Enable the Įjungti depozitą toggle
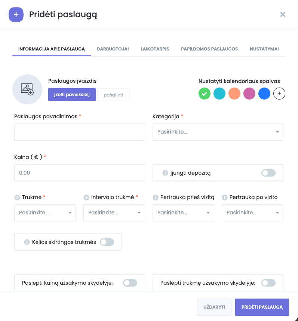298x321 pixels. click(x=268, y=173)
